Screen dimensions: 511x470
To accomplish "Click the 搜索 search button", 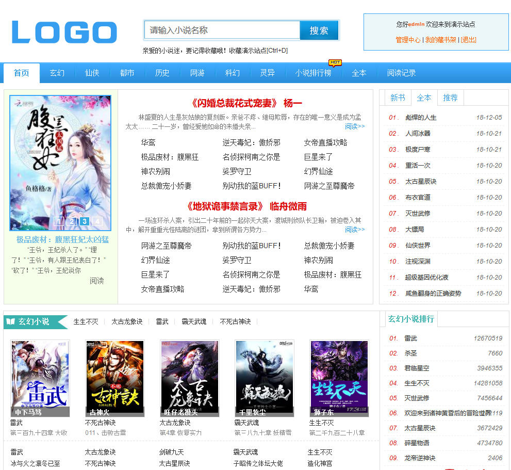I will point(319,30).
